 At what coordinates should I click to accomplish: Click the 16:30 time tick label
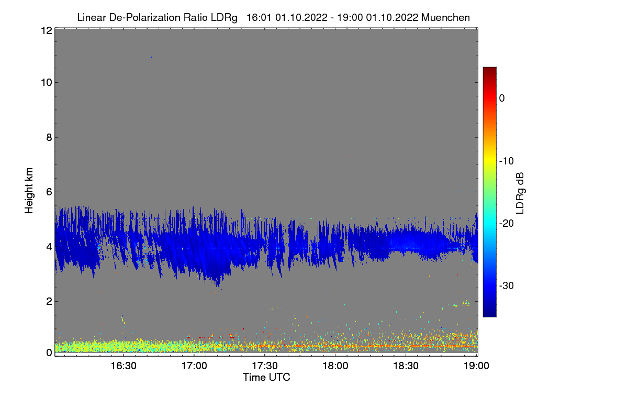pos(124,366)
